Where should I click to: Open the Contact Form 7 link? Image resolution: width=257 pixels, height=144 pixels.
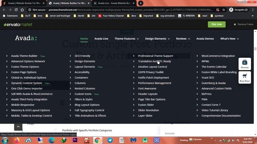point(211,105)
